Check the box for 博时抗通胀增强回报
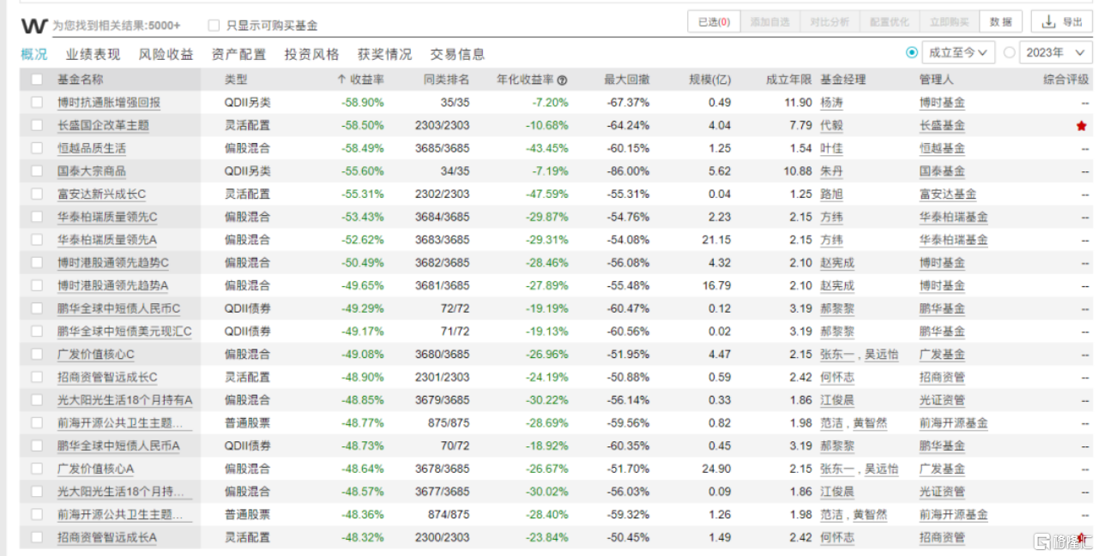1098x556 pixels. (x=37, y=103)
